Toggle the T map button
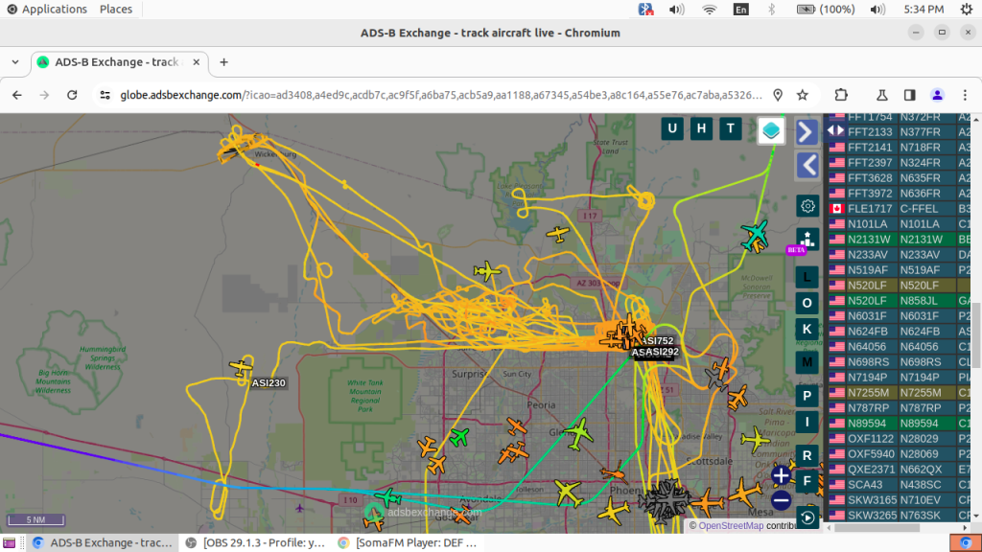Viewport: 982px width, 552px height. 730,129
